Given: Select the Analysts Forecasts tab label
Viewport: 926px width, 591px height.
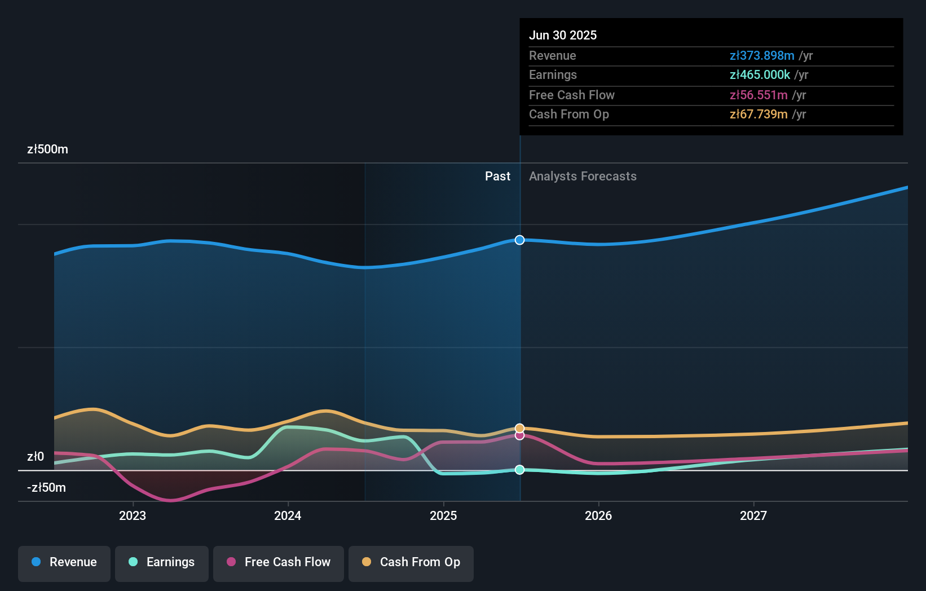Looking at the screenshot, I should coord(583,176).
